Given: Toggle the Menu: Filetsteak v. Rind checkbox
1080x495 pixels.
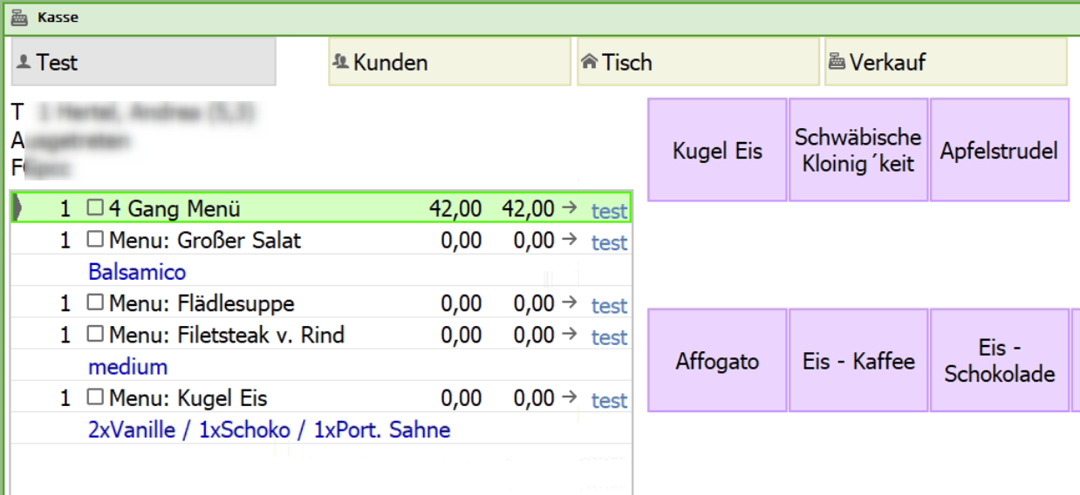Looking at the screenshot, I should click(x=95, y=336).
